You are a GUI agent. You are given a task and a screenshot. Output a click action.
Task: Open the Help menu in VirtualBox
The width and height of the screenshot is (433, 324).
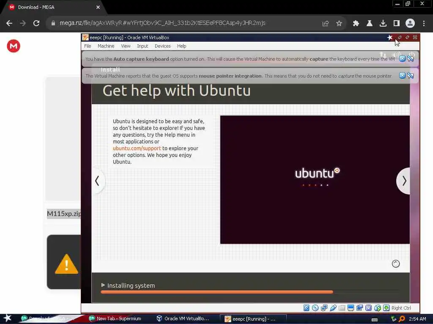point(181,46)
